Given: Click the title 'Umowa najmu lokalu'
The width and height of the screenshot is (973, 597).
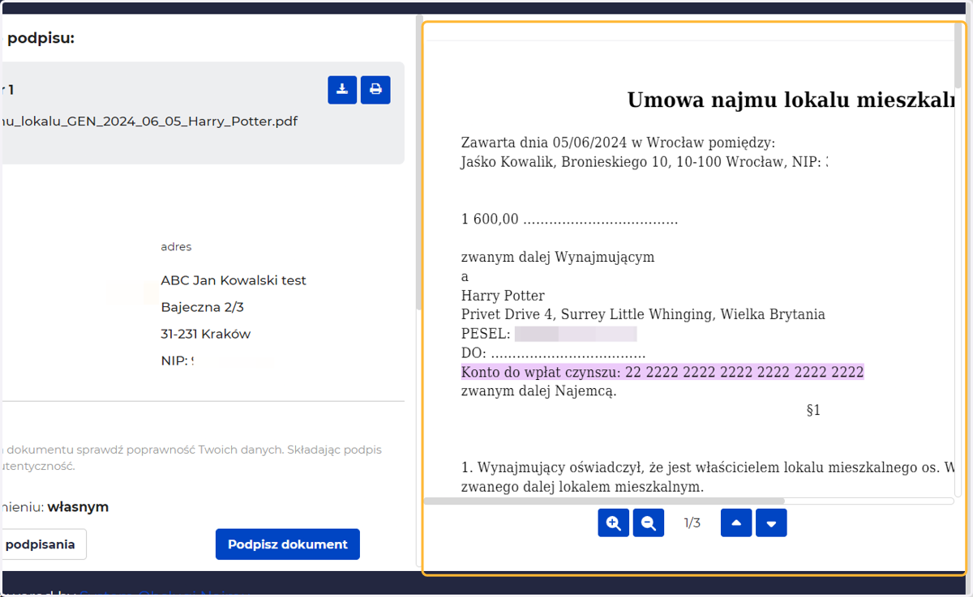Looking at the screenshot, I should (791, 100).
